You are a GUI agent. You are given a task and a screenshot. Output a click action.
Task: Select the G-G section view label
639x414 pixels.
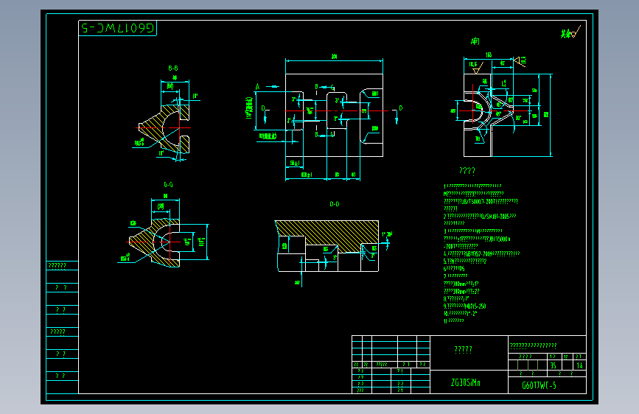point(168,185)
